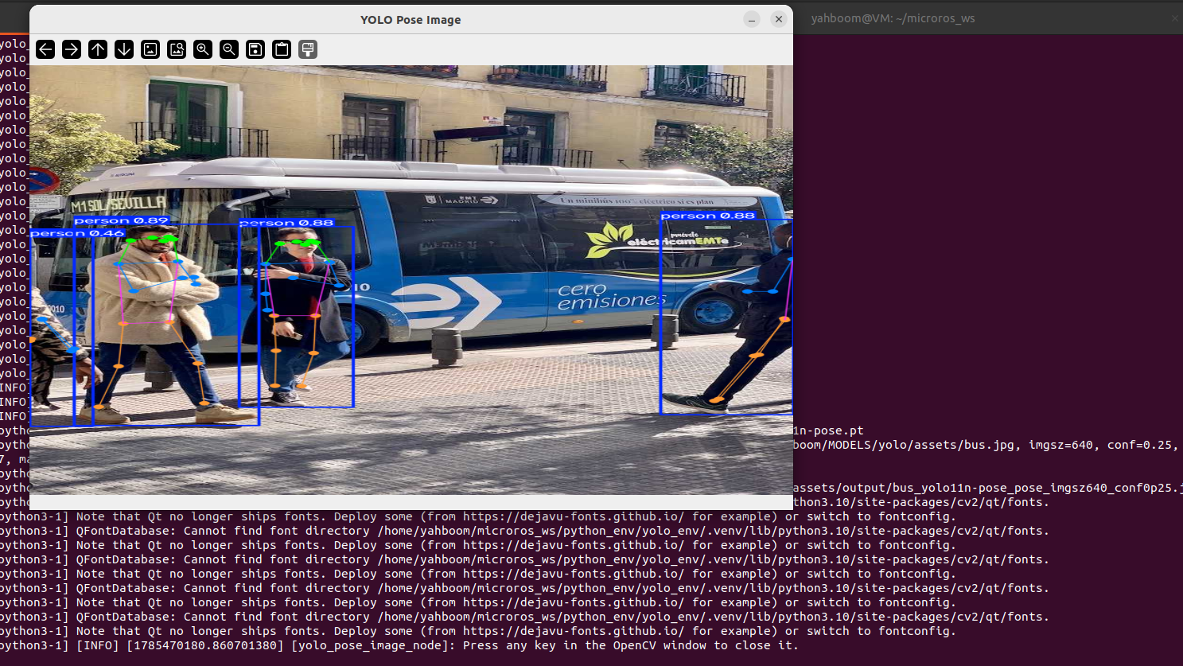This screenshot has height=666, width=1183.
Task: Pan the image up with the up arrow
Action: [98, 49]
